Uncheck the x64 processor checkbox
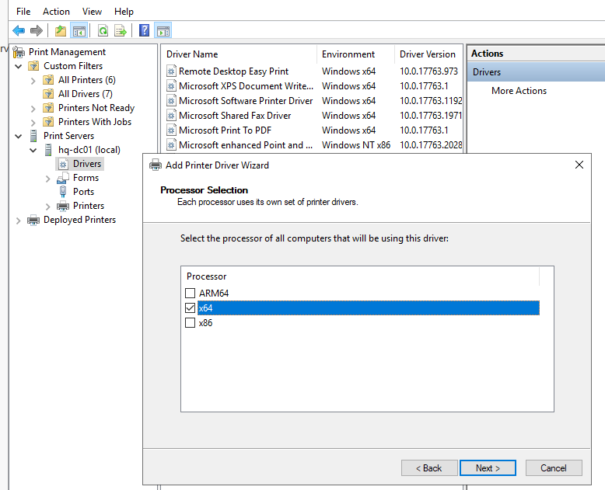The height and width of the screenshot is (490, 605). pyautogui.click(x=191, y=308)
